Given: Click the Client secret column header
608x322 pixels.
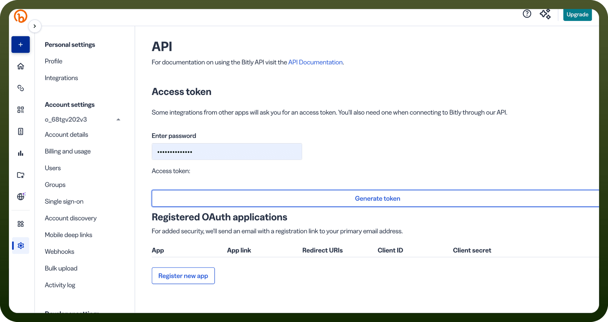Looking at the screenshot, I should tap(472, 250).
